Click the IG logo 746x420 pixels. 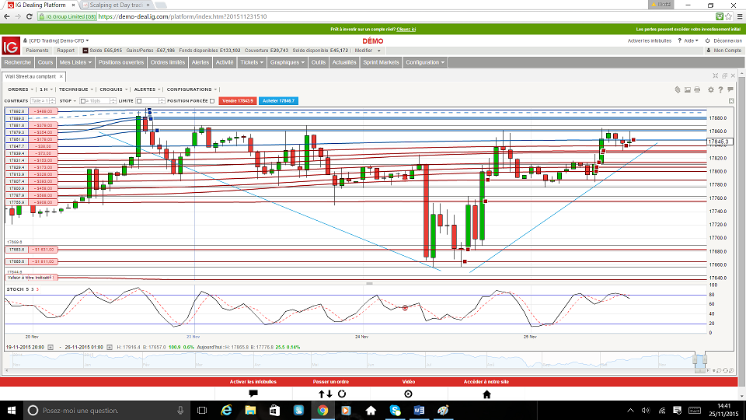(x=11, y=46)
